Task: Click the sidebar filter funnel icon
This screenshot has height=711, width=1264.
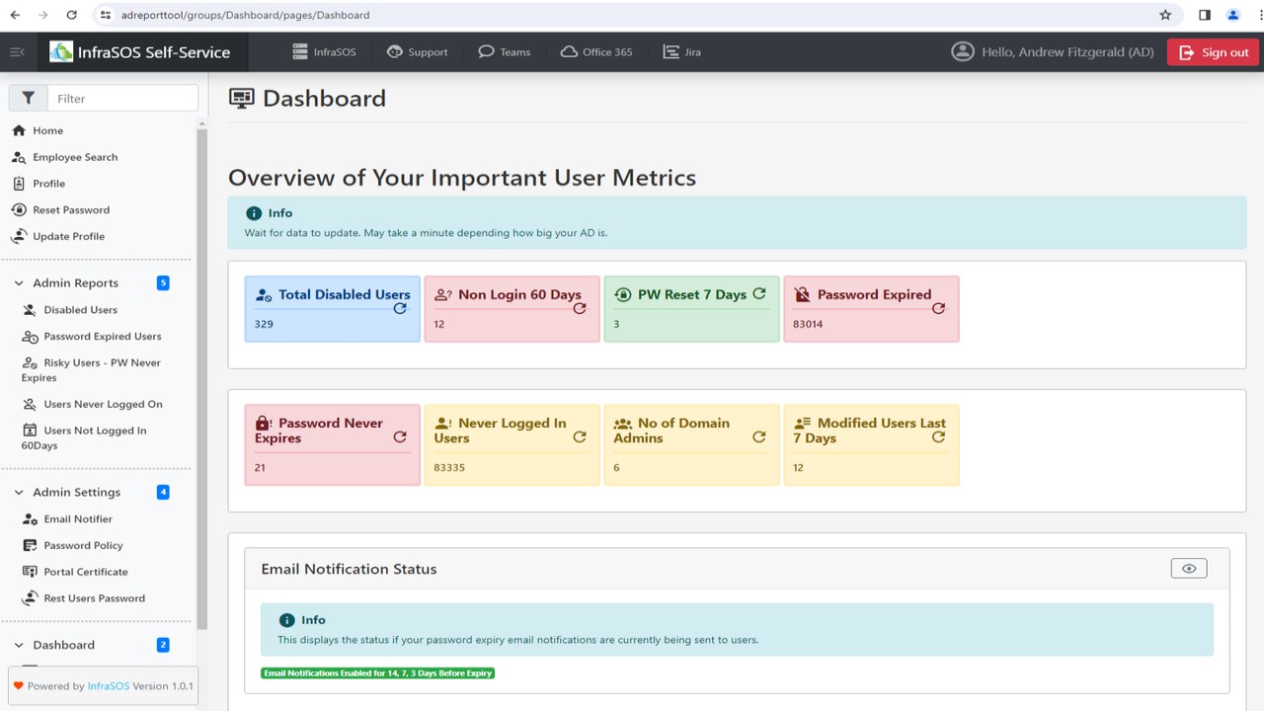Action: point(29,98)
